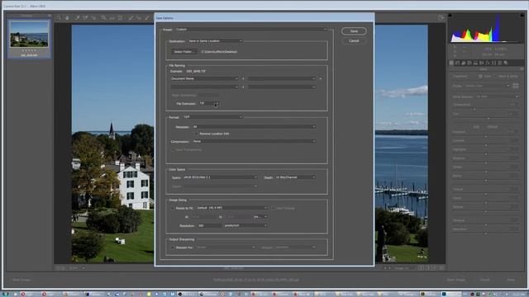529x297 pixels.
Task: Select the Color treatment radio button
Action: 480,77
